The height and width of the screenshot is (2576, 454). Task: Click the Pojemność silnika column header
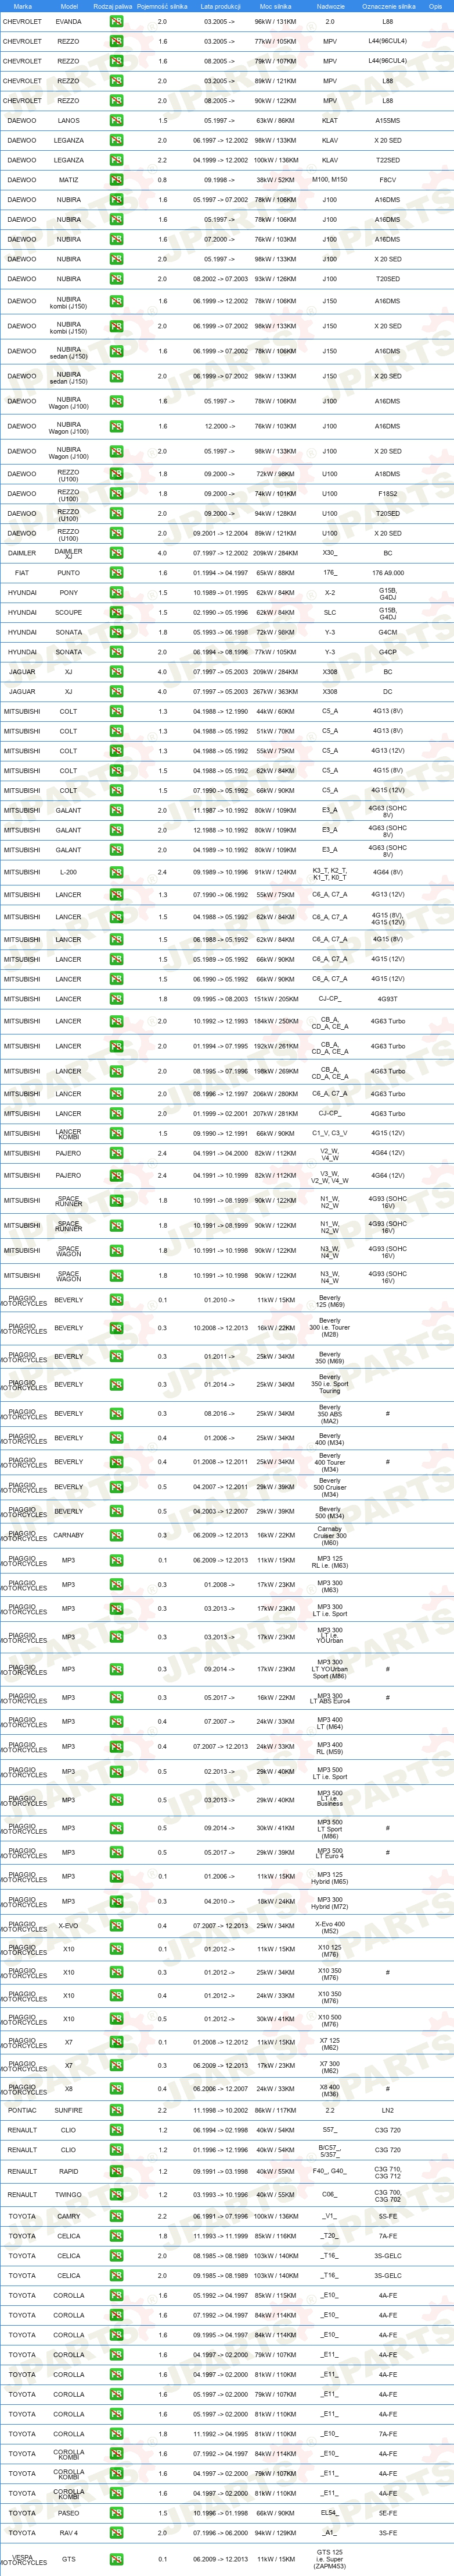[x=161, y=6]
